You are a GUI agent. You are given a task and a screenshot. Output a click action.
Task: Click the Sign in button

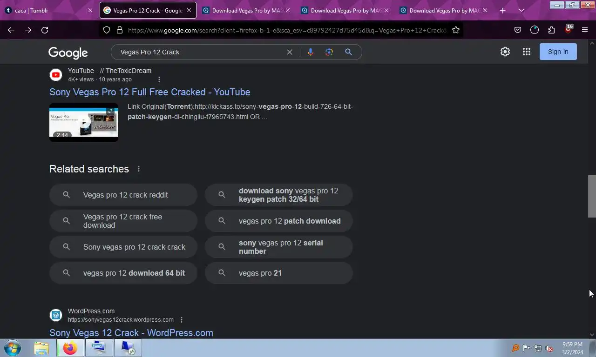pyautogui.click(x=558, y=52)
